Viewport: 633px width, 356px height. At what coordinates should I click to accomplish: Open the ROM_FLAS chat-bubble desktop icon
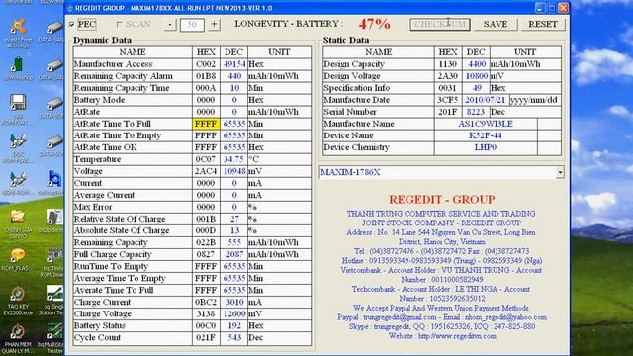(x=18, y=255)
